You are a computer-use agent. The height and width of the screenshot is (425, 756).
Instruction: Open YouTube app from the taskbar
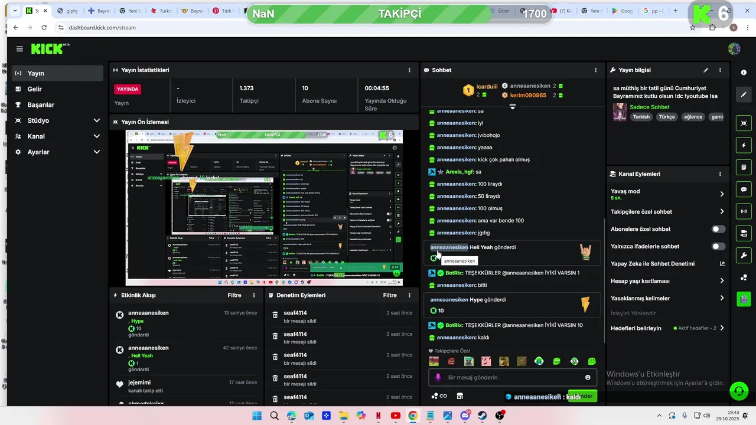pyautogui.click(x=396, y=416)
